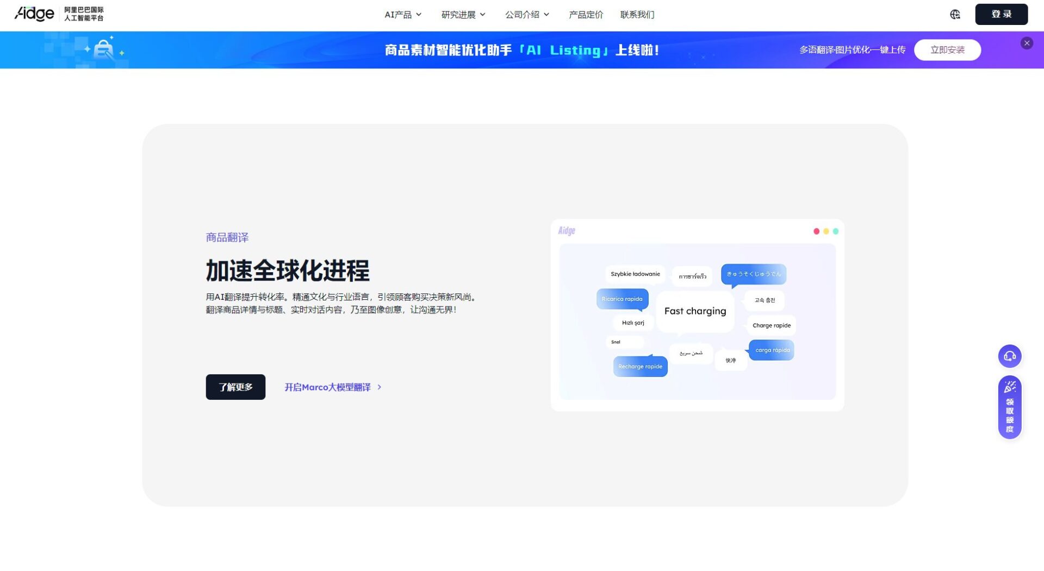Select the red dot in the mockup window
Image resolution: width=1044 pixels, height=571 pixels.
point(816,230)
